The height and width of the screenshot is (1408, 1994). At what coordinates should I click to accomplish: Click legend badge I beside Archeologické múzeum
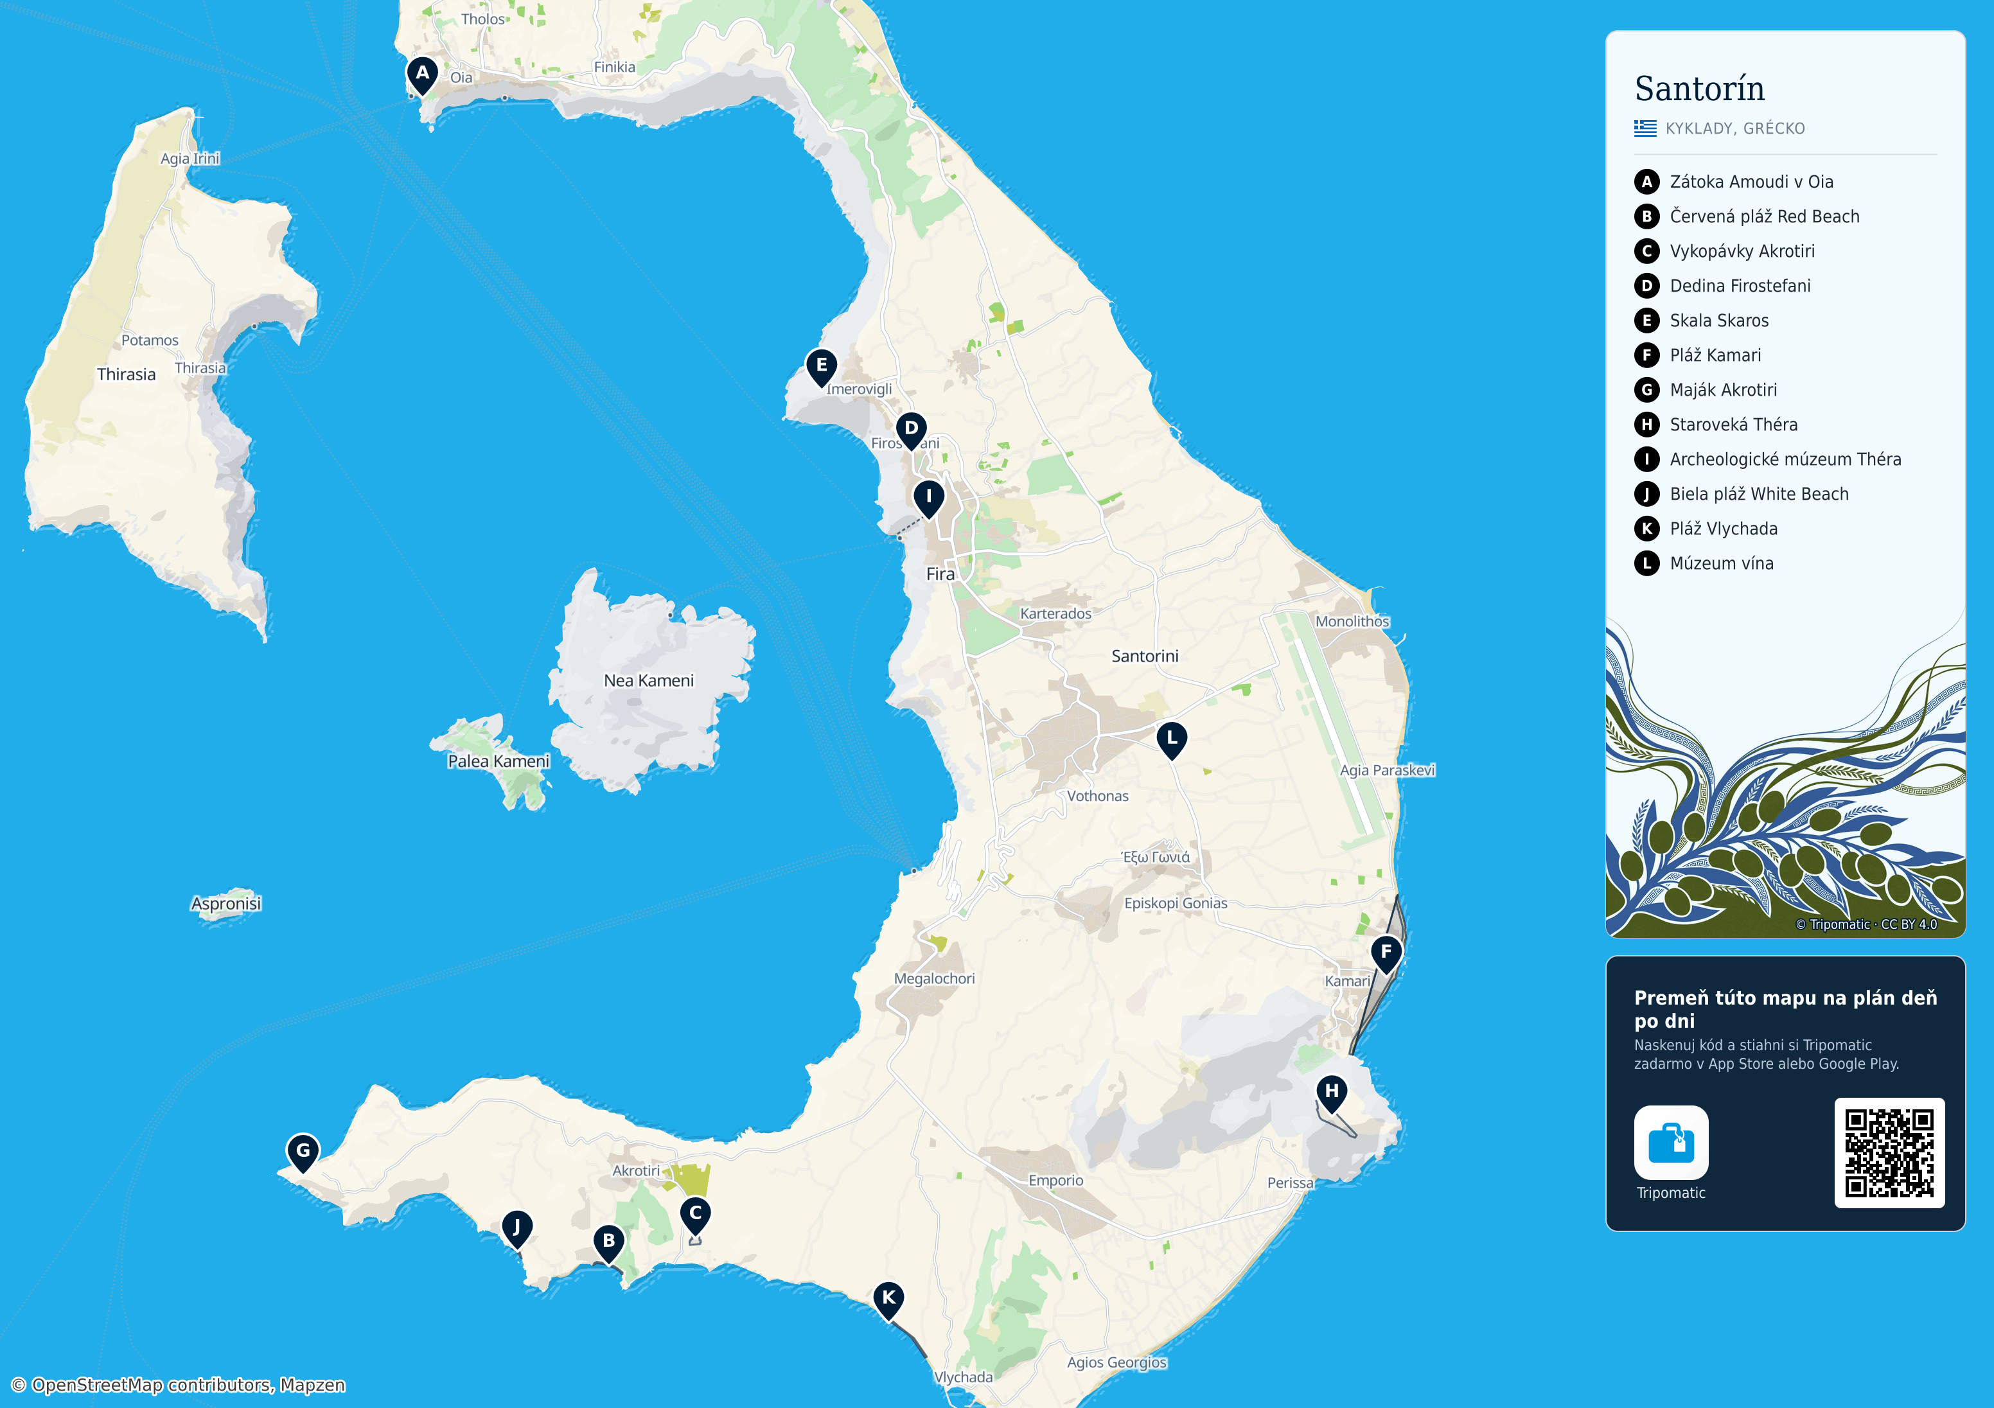pyautogui.click(x=1646, y=459)
